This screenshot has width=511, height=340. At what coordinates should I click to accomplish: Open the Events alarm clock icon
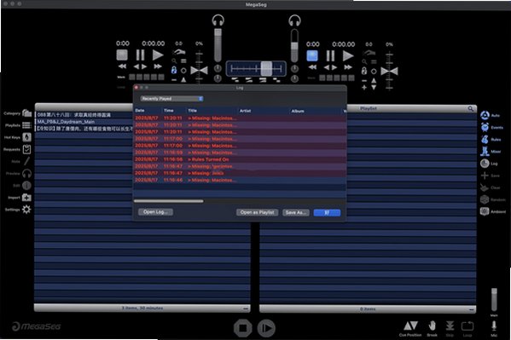(485, 127)
